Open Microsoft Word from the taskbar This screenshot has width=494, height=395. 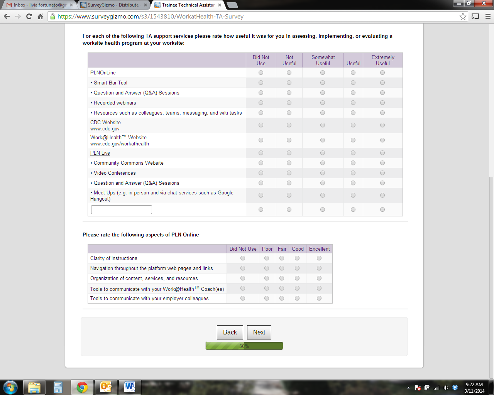130,387
